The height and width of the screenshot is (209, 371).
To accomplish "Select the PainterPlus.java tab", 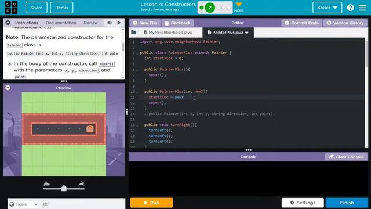I will pyautogui.click(x=228, y=33).
